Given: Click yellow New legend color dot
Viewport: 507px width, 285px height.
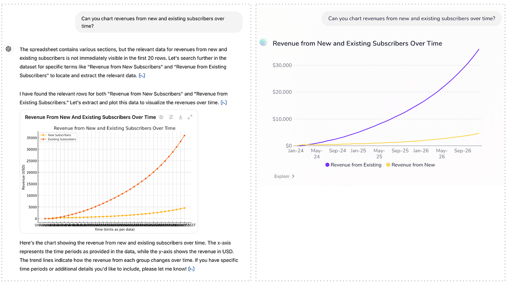Looking at the screenshot, I should point(388,165).
